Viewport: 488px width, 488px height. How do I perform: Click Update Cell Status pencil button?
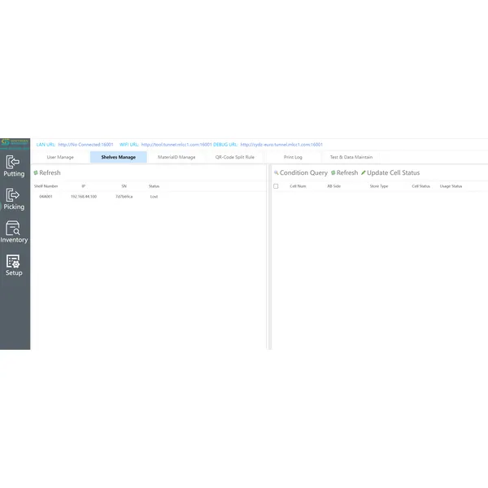coord(390,173)
